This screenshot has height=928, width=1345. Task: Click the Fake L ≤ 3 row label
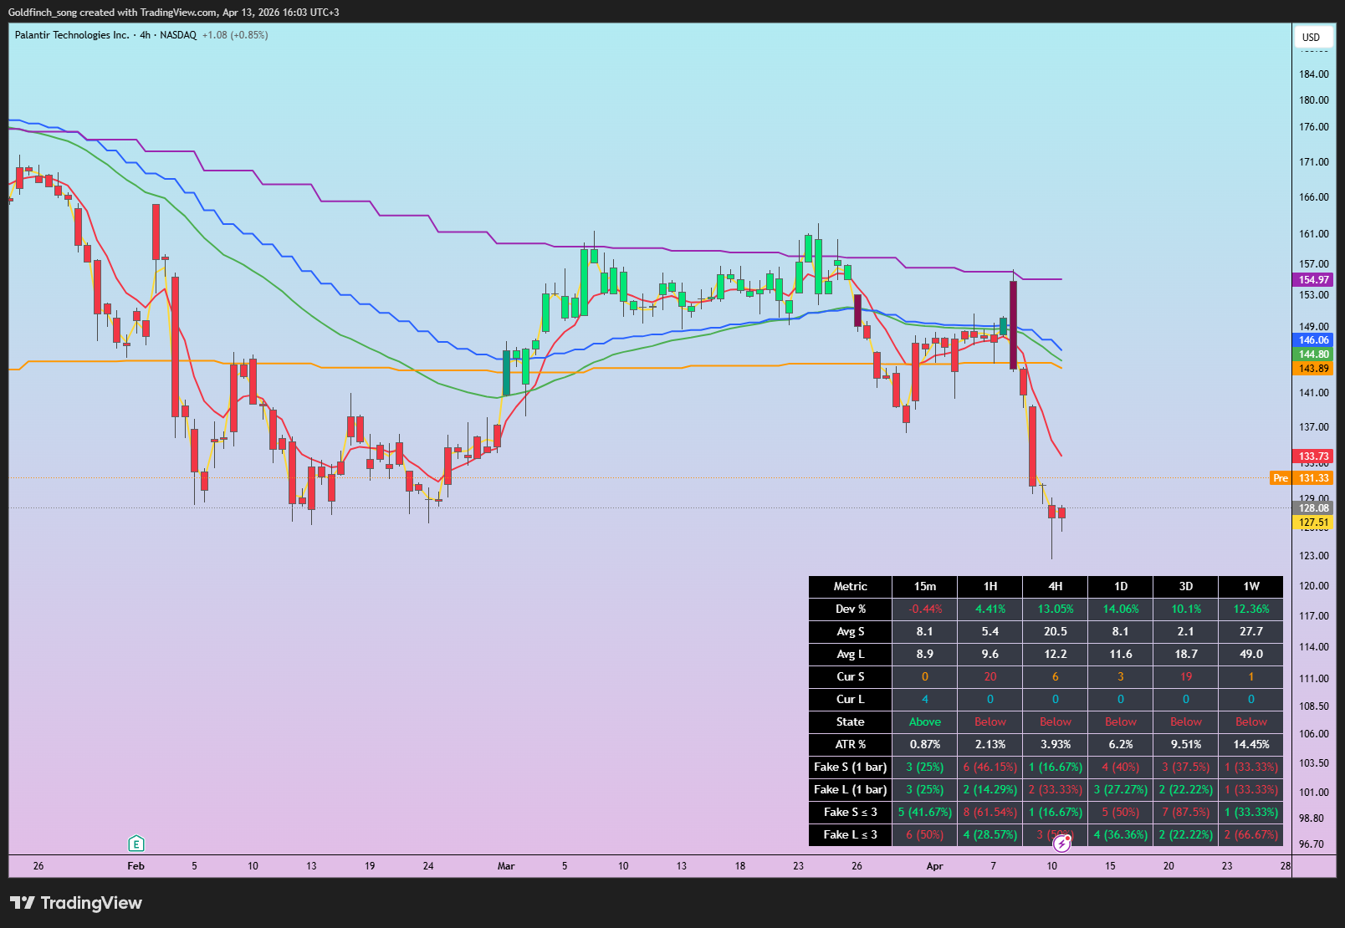[x=851, y=835]
